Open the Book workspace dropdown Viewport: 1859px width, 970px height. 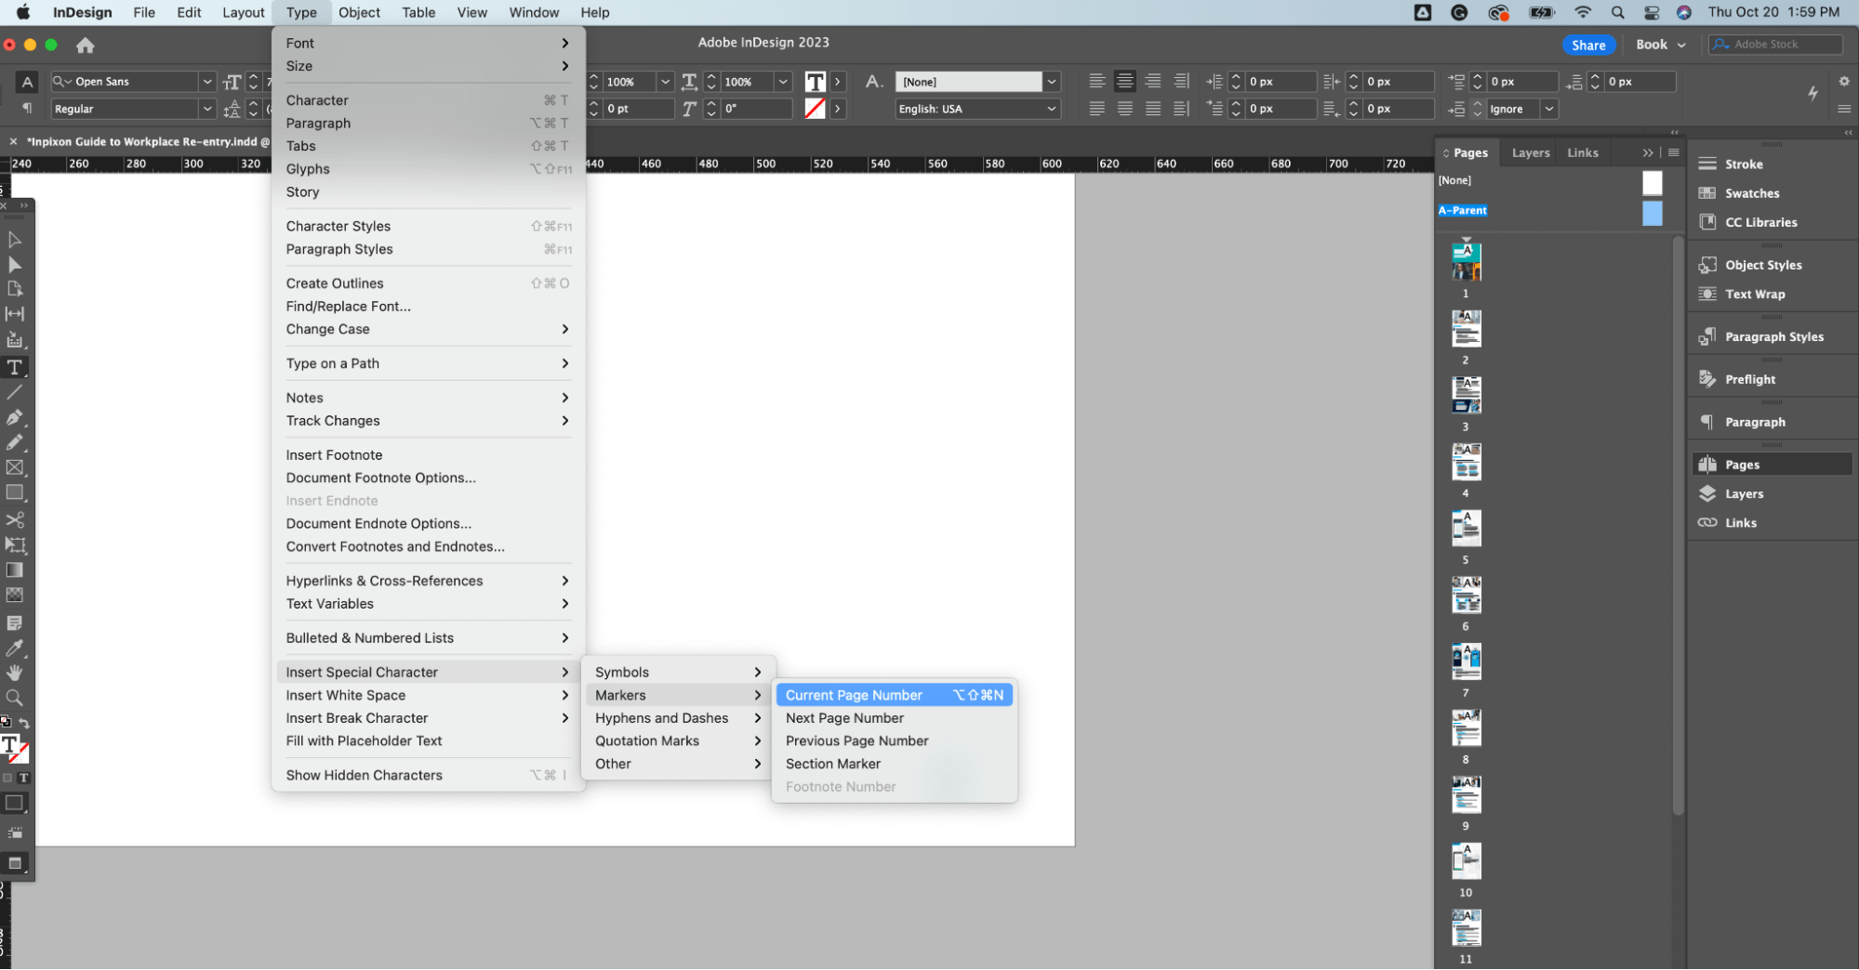(1662, 45)
